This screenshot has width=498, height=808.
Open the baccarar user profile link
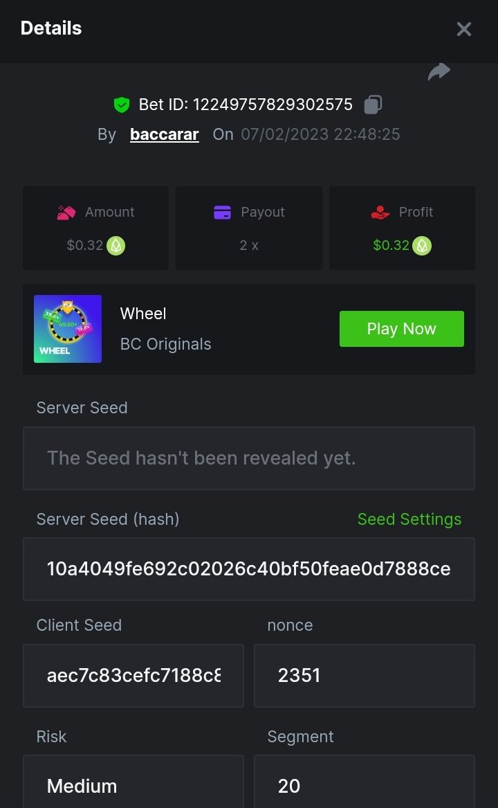(x=164, y=134)
